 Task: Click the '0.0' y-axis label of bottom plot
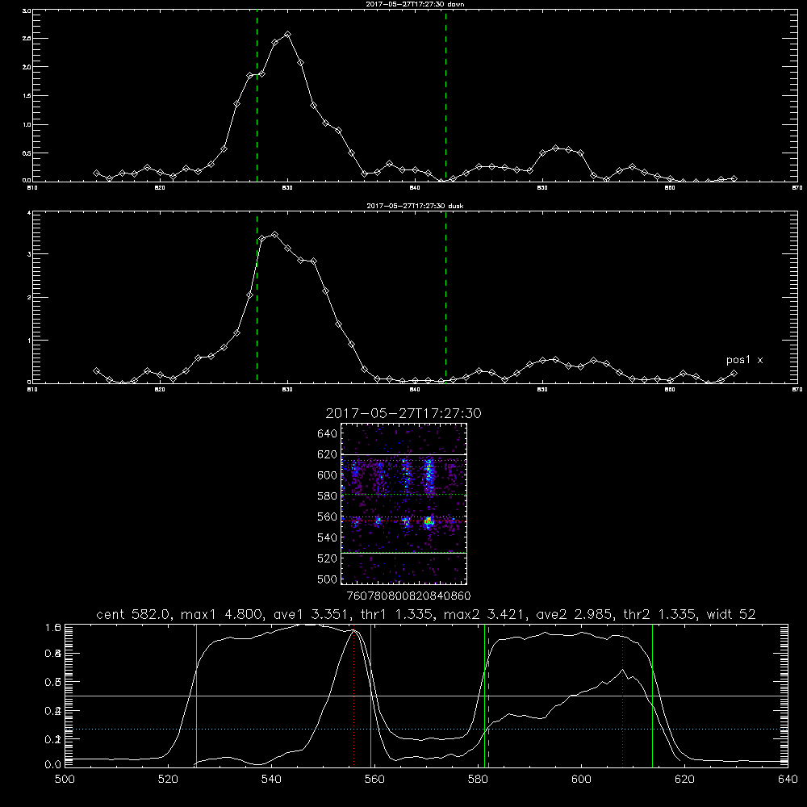53,764
